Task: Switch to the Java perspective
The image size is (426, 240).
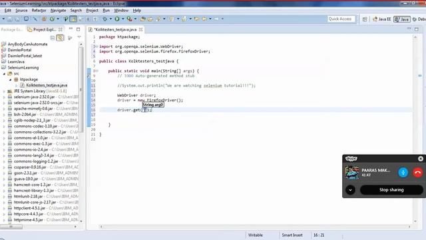Action: [x=402, y=19]
